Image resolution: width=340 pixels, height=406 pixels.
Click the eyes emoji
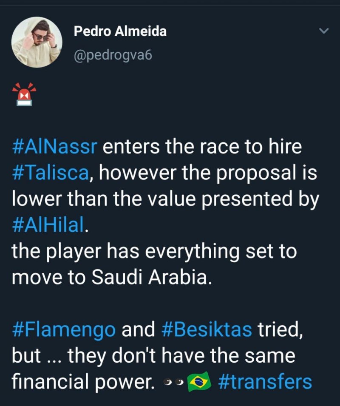tap(173, 382)
